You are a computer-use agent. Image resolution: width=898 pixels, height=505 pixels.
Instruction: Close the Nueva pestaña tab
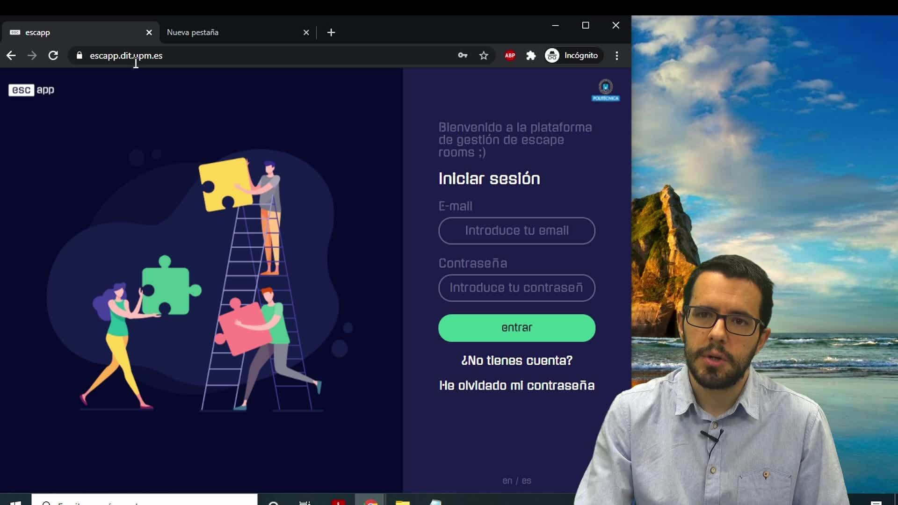tap(306, 32)
